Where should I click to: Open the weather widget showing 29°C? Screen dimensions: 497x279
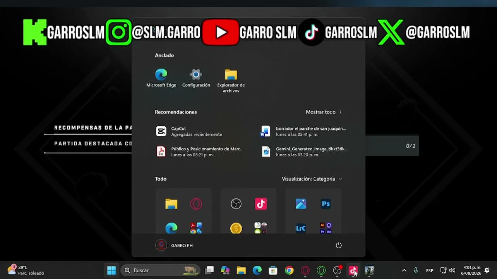26,270
